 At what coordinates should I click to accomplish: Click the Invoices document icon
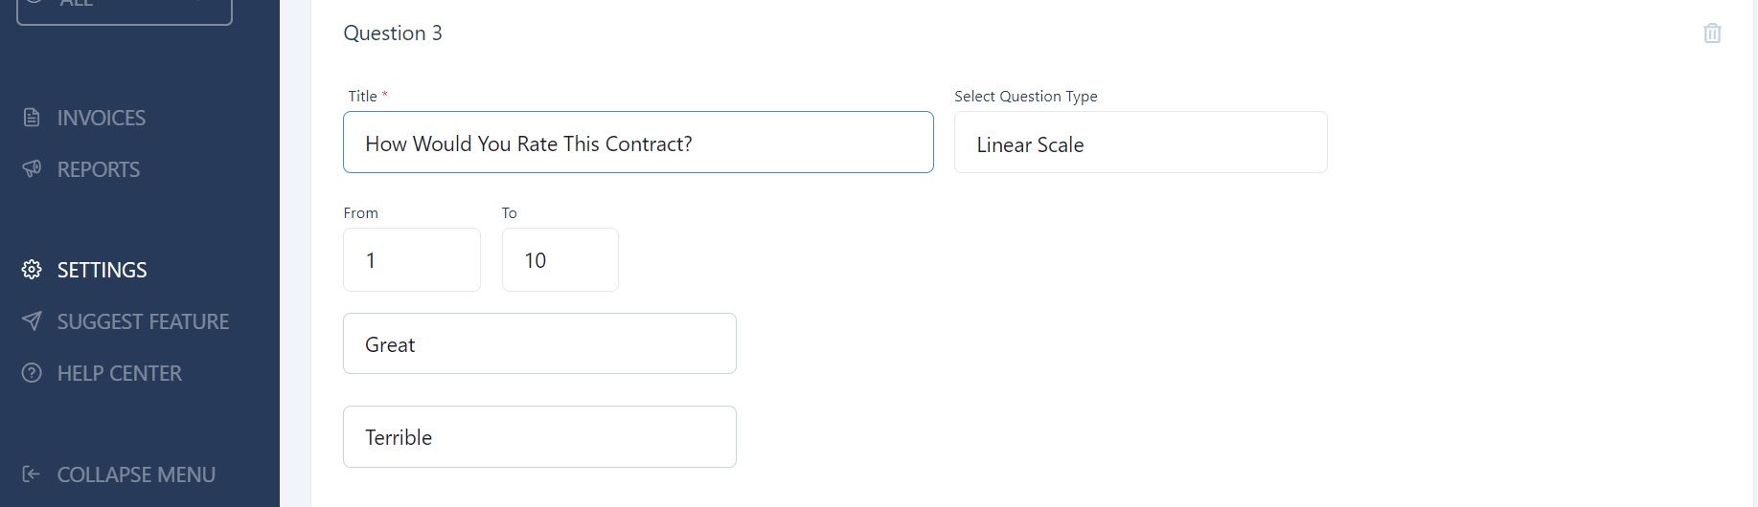pyautogui.click(x=32, y=118)
